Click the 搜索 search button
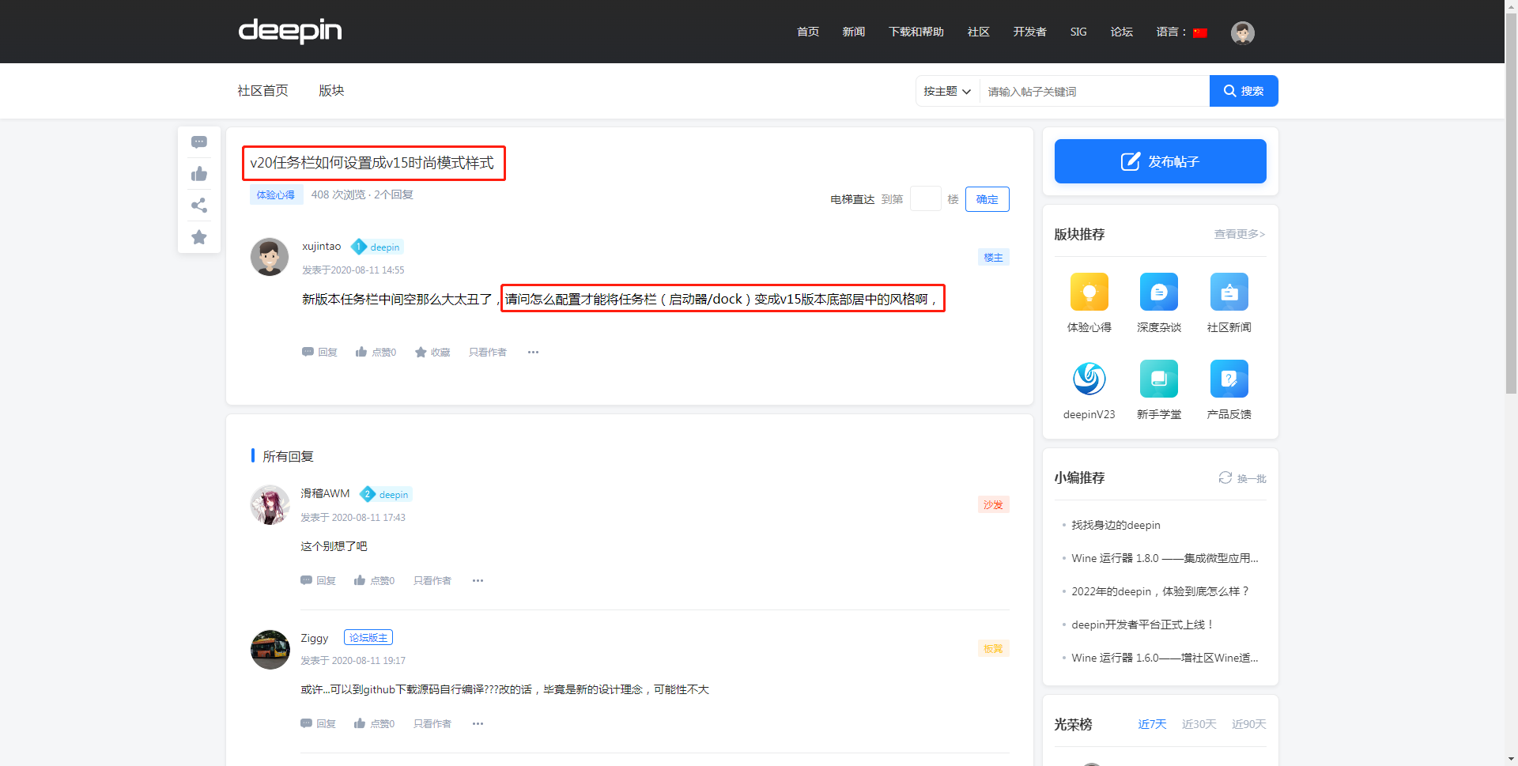The image size is (1518, 766). 1244,91
